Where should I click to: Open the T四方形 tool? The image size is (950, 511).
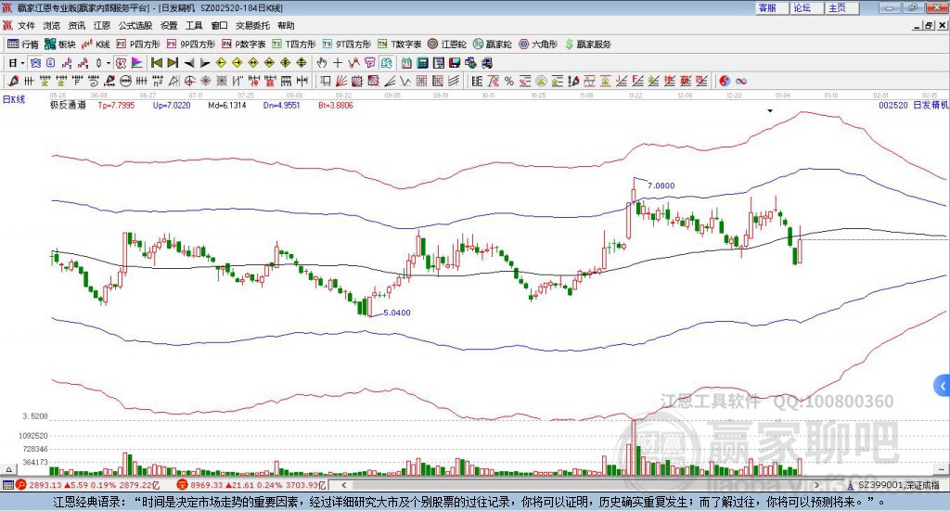point(294,45)
